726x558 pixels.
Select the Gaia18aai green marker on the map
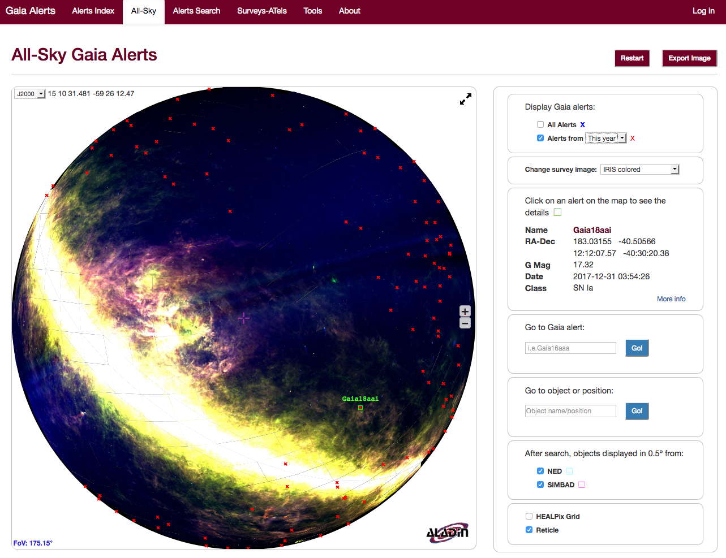pos(360,408)
